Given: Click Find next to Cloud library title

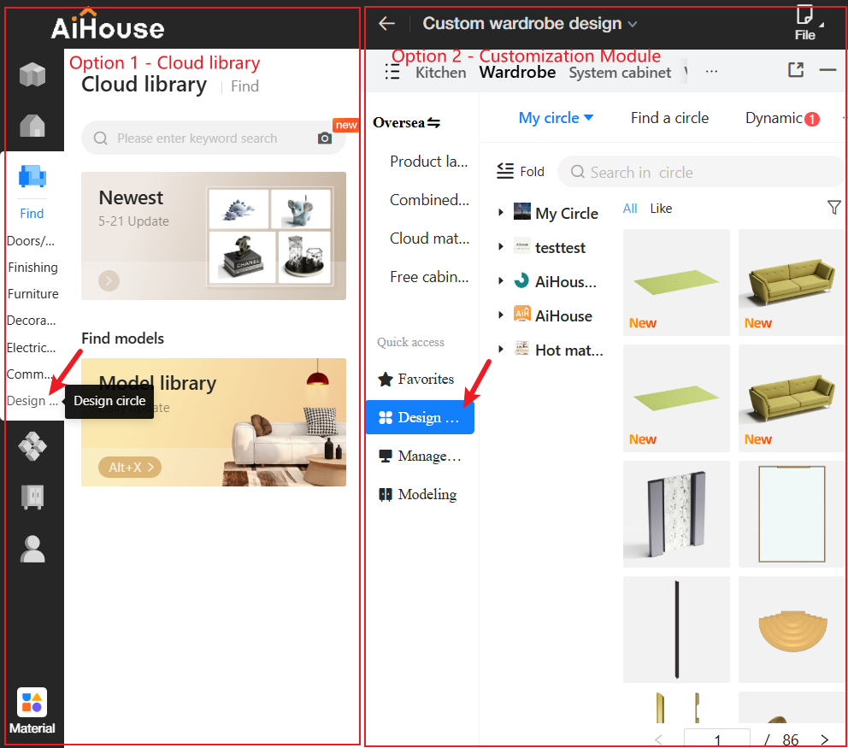Looking at the screenshot, I should pos(244,86).
